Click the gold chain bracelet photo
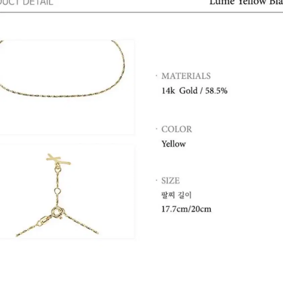 tap(67, 87)
